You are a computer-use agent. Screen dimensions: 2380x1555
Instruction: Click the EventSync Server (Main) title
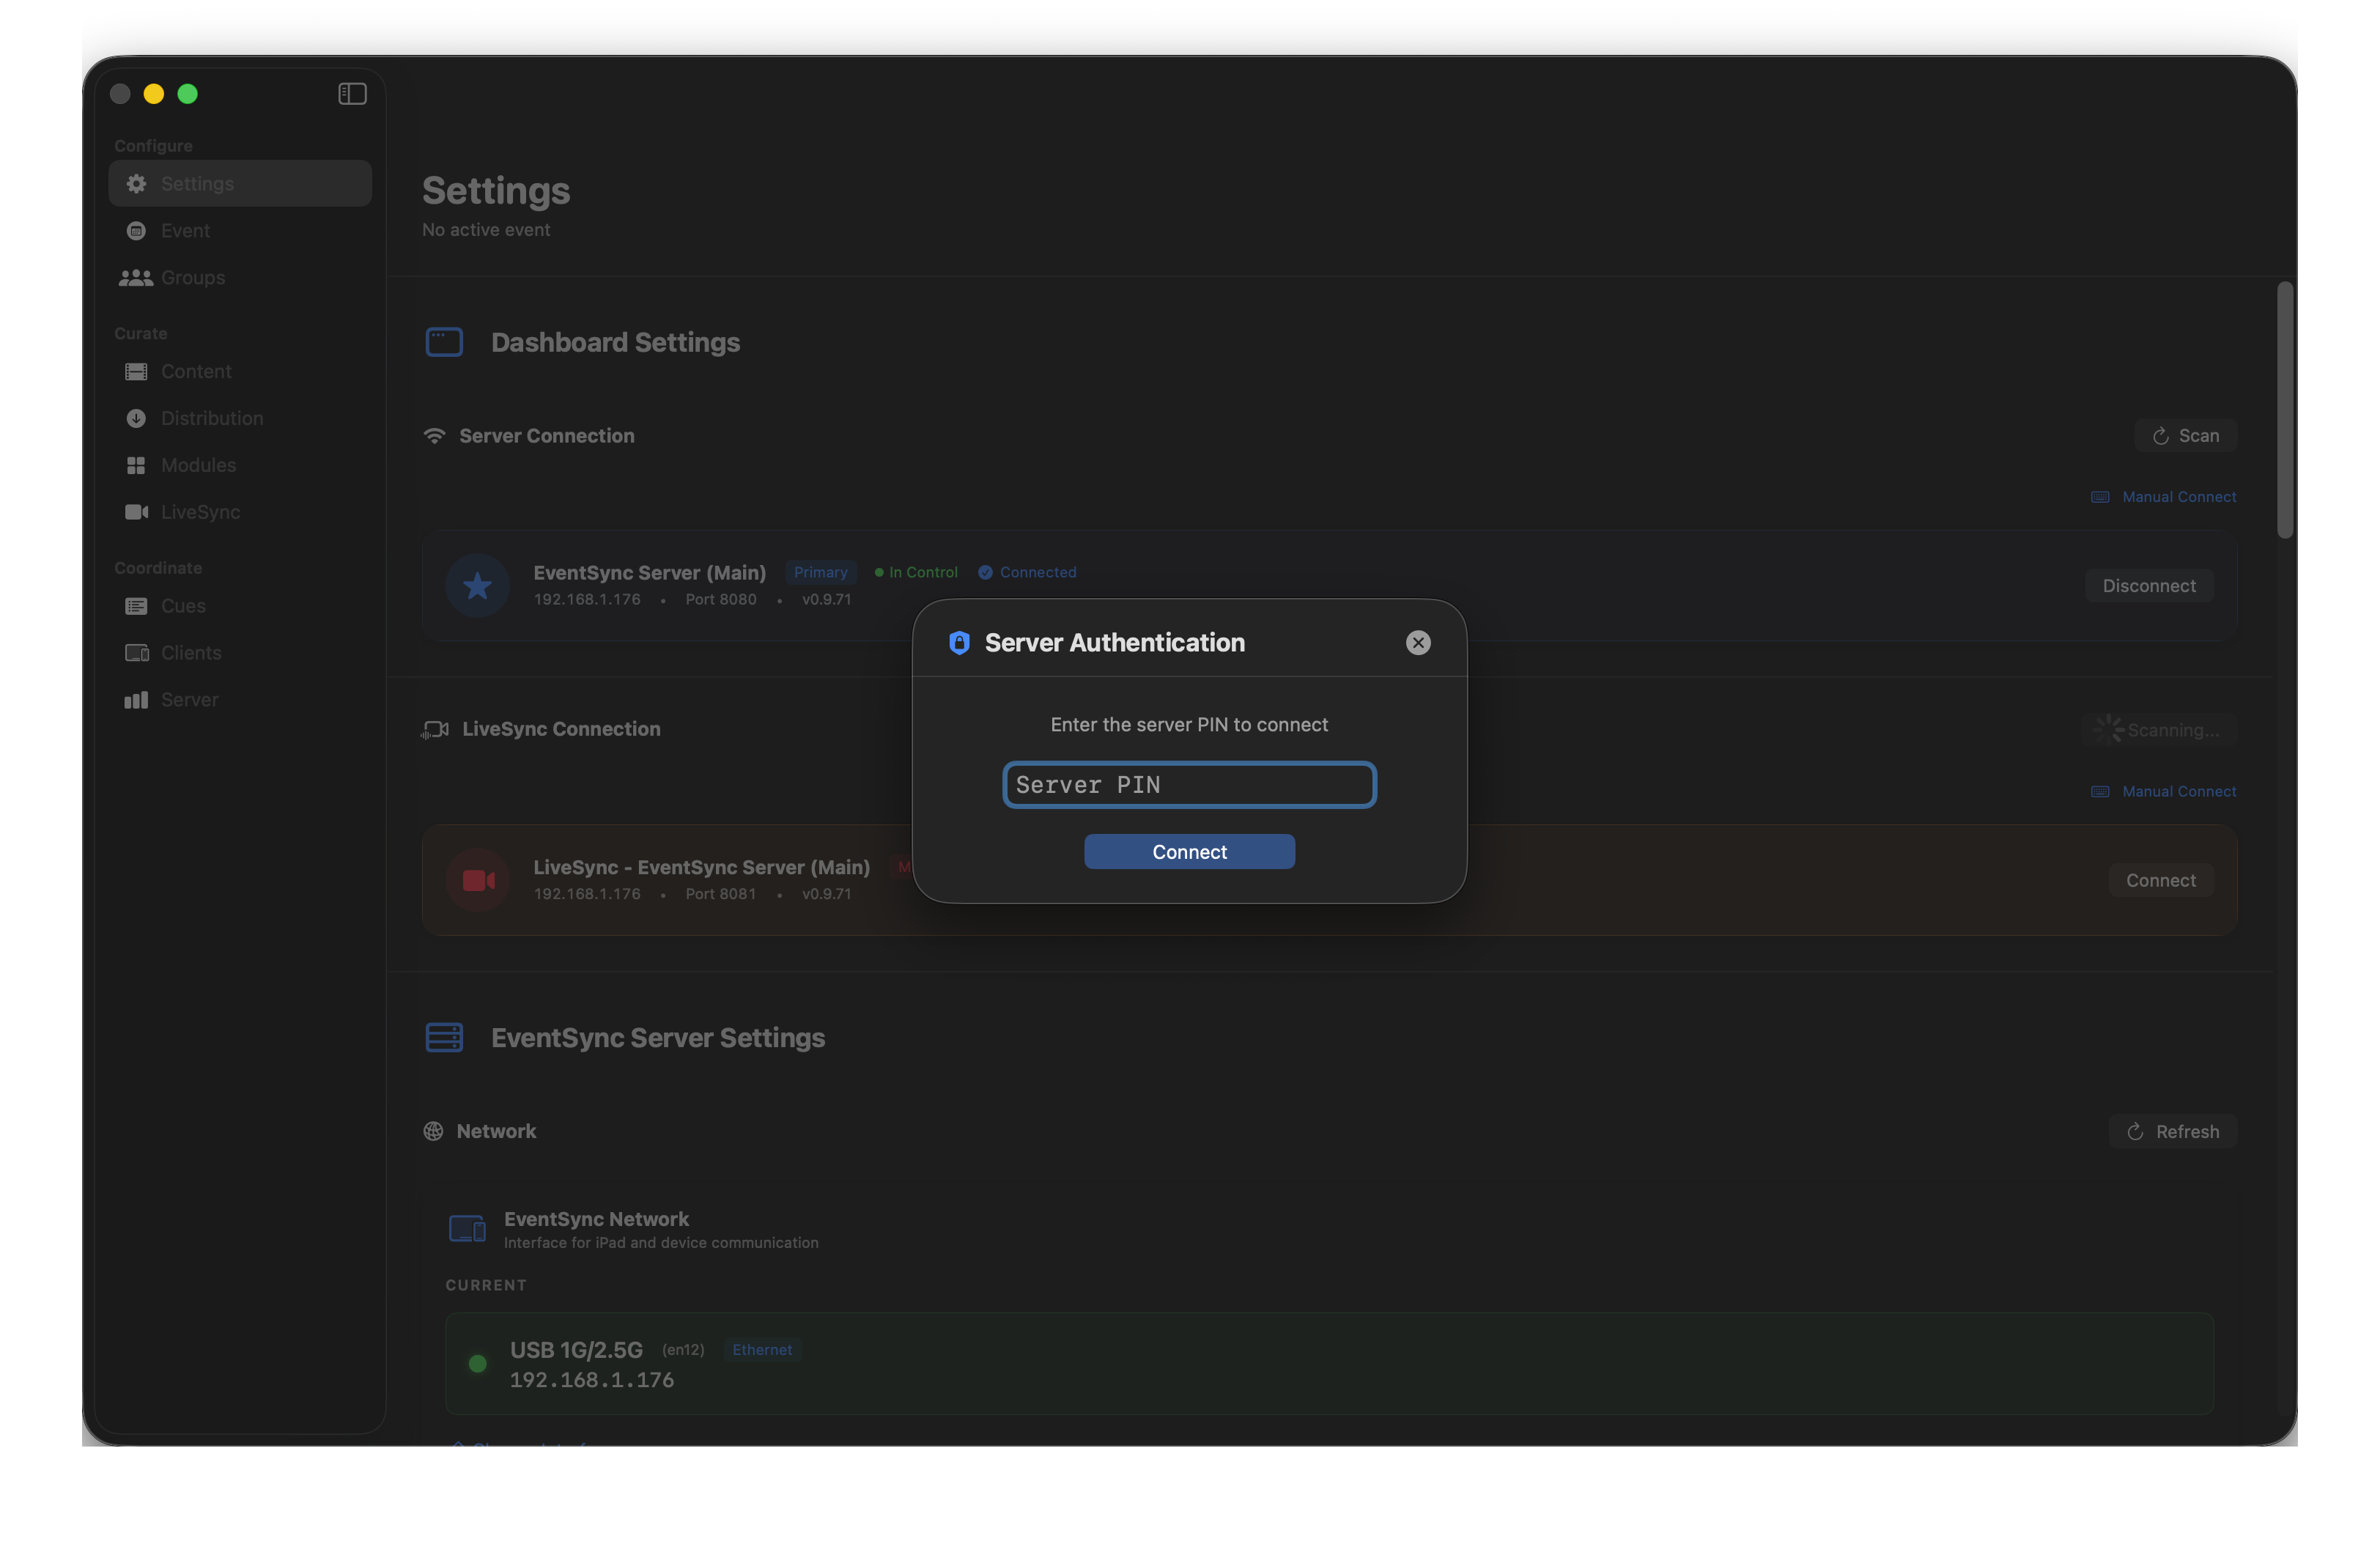[x=650, y=572]
